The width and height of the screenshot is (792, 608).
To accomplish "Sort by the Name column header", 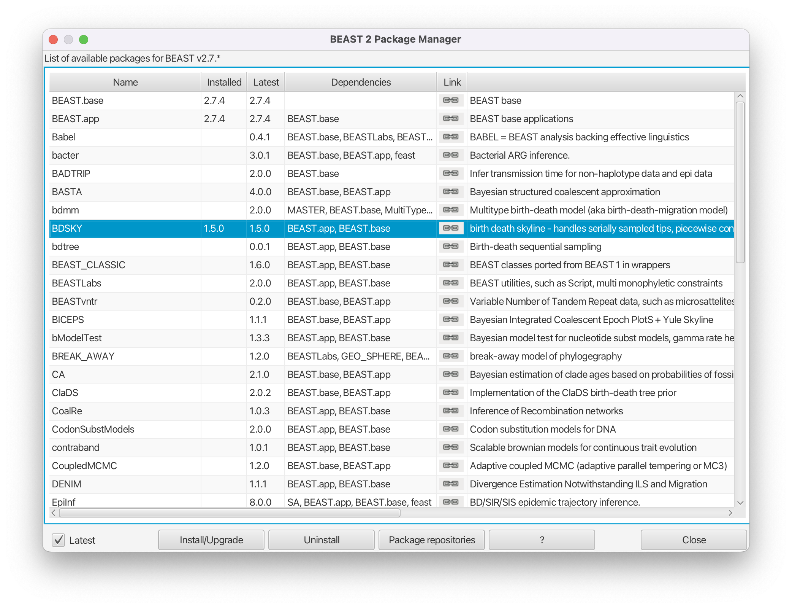I will [125, 82].
